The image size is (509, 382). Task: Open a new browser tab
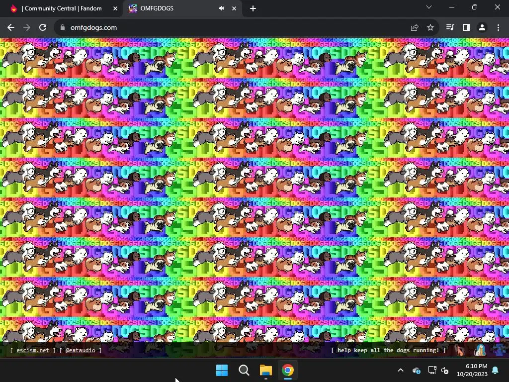point(253,8)
